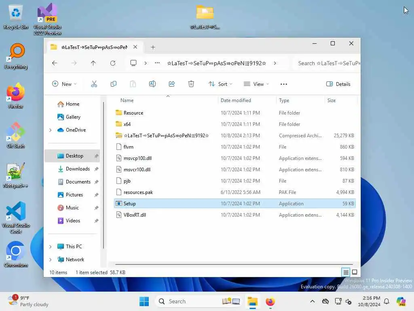Expand the Network tree node
Image resolution: width=414 pixels, height=311 pixels.
tap(51, 260)
